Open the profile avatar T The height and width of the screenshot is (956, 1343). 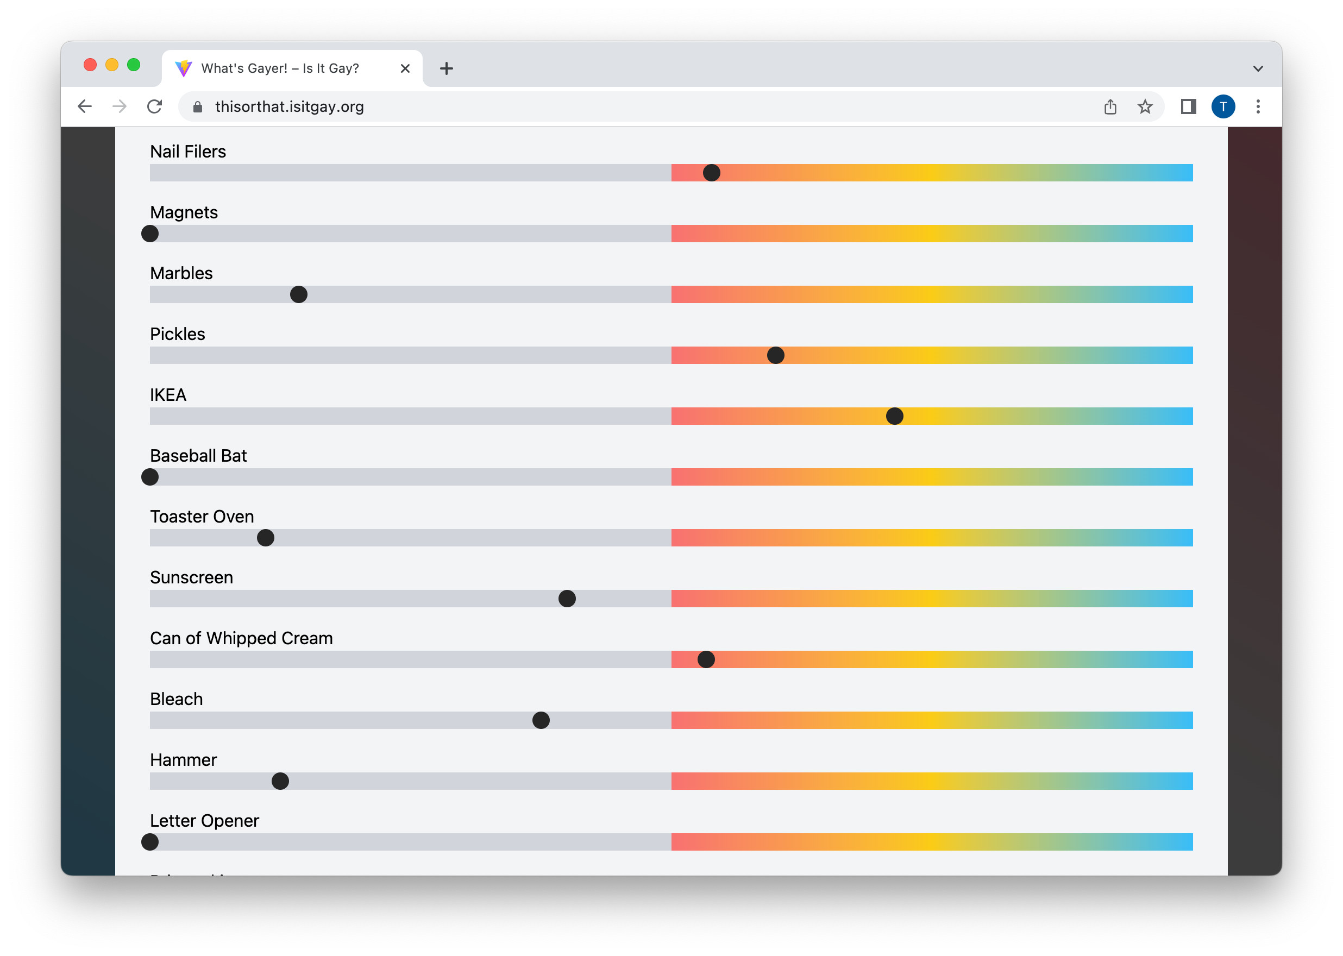[1223, 106]
